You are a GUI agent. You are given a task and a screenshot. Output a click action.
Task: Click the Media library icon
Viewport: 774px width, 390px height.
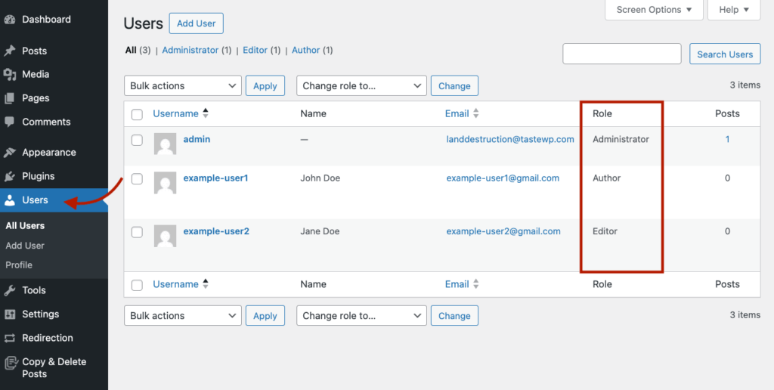9,75
